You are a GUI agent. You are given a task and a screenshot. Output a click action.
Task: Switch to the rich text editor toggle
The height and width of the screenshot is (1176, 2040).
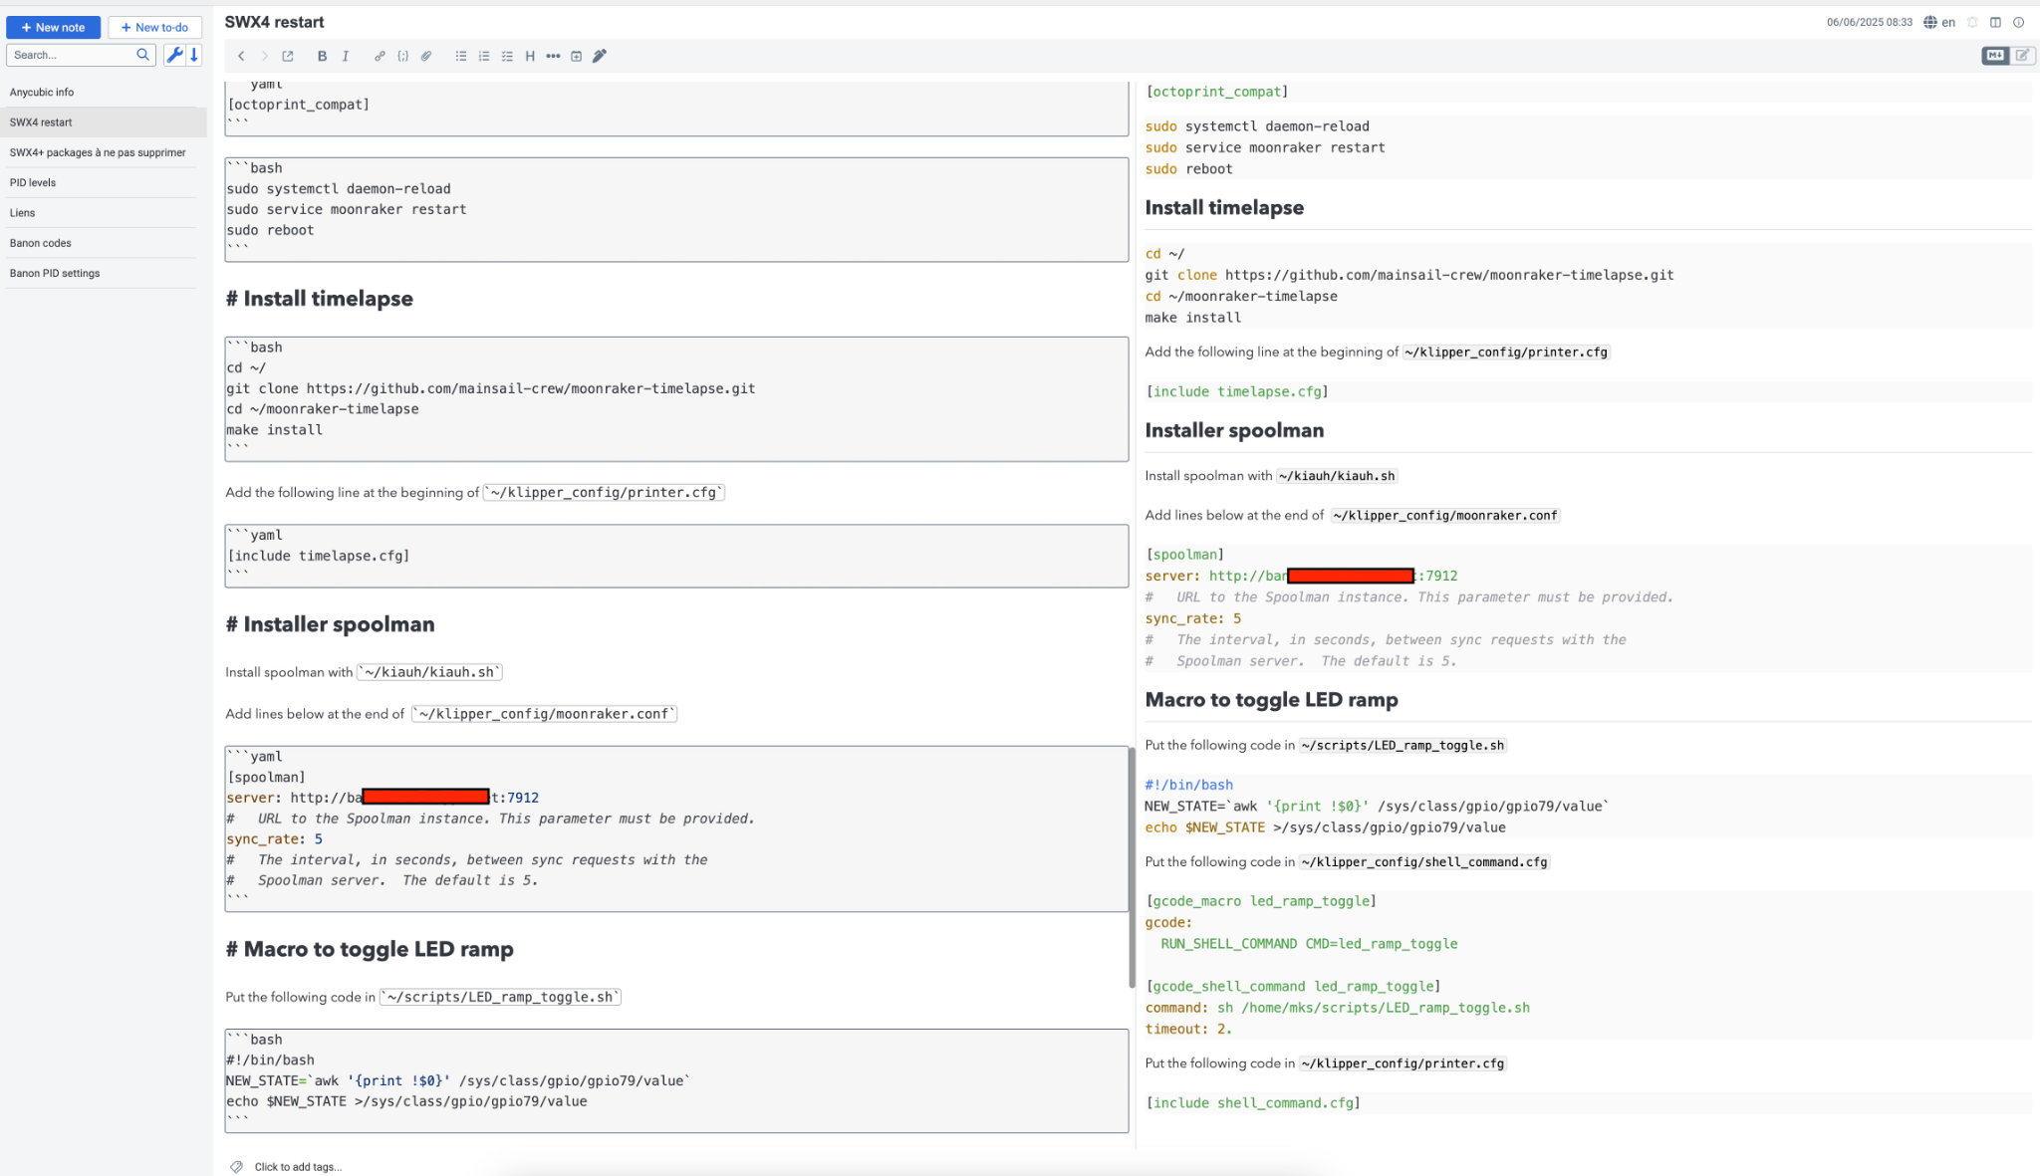pos(2022,56)
